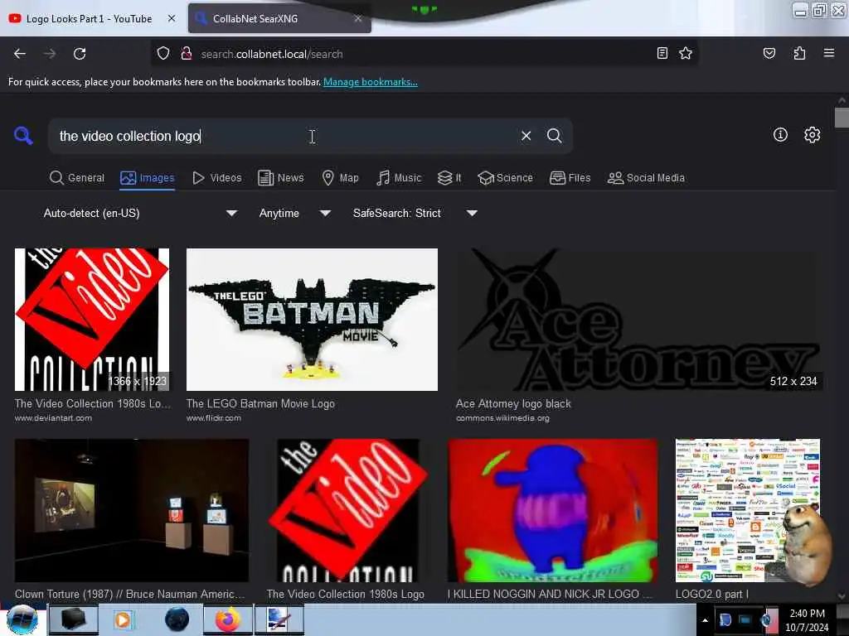This screenshot has height=636, width=849.
Task: Close the CollabNet SearXNG tab
Action: click(358, 18)
